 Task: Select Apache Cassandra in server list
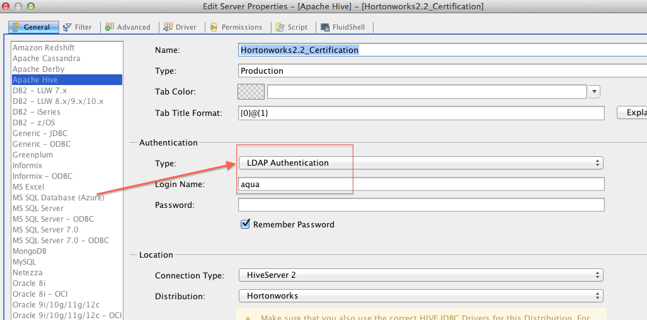[x=67, y=59]
